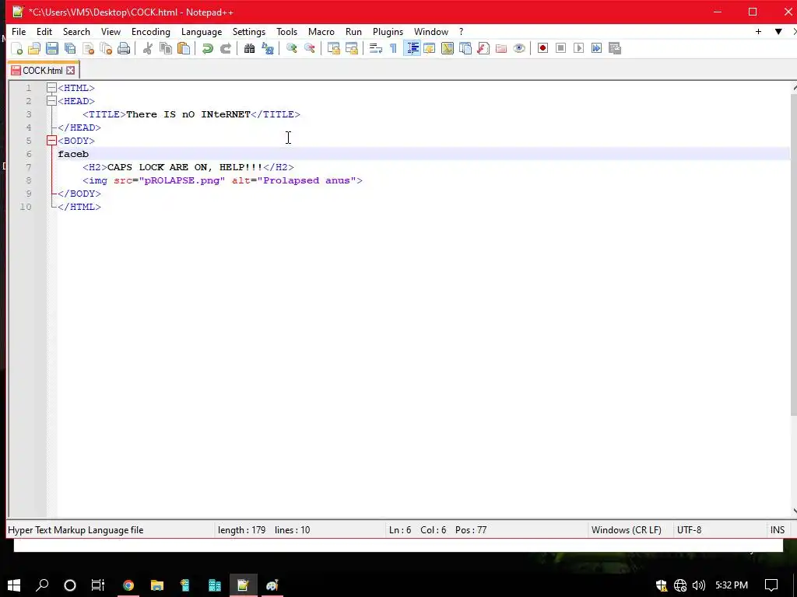The width and height of the screenshot is (797, 597).
Task: Click the user-defined language toolbar icon
Action: pyautogui.click(x=429, y=48)
